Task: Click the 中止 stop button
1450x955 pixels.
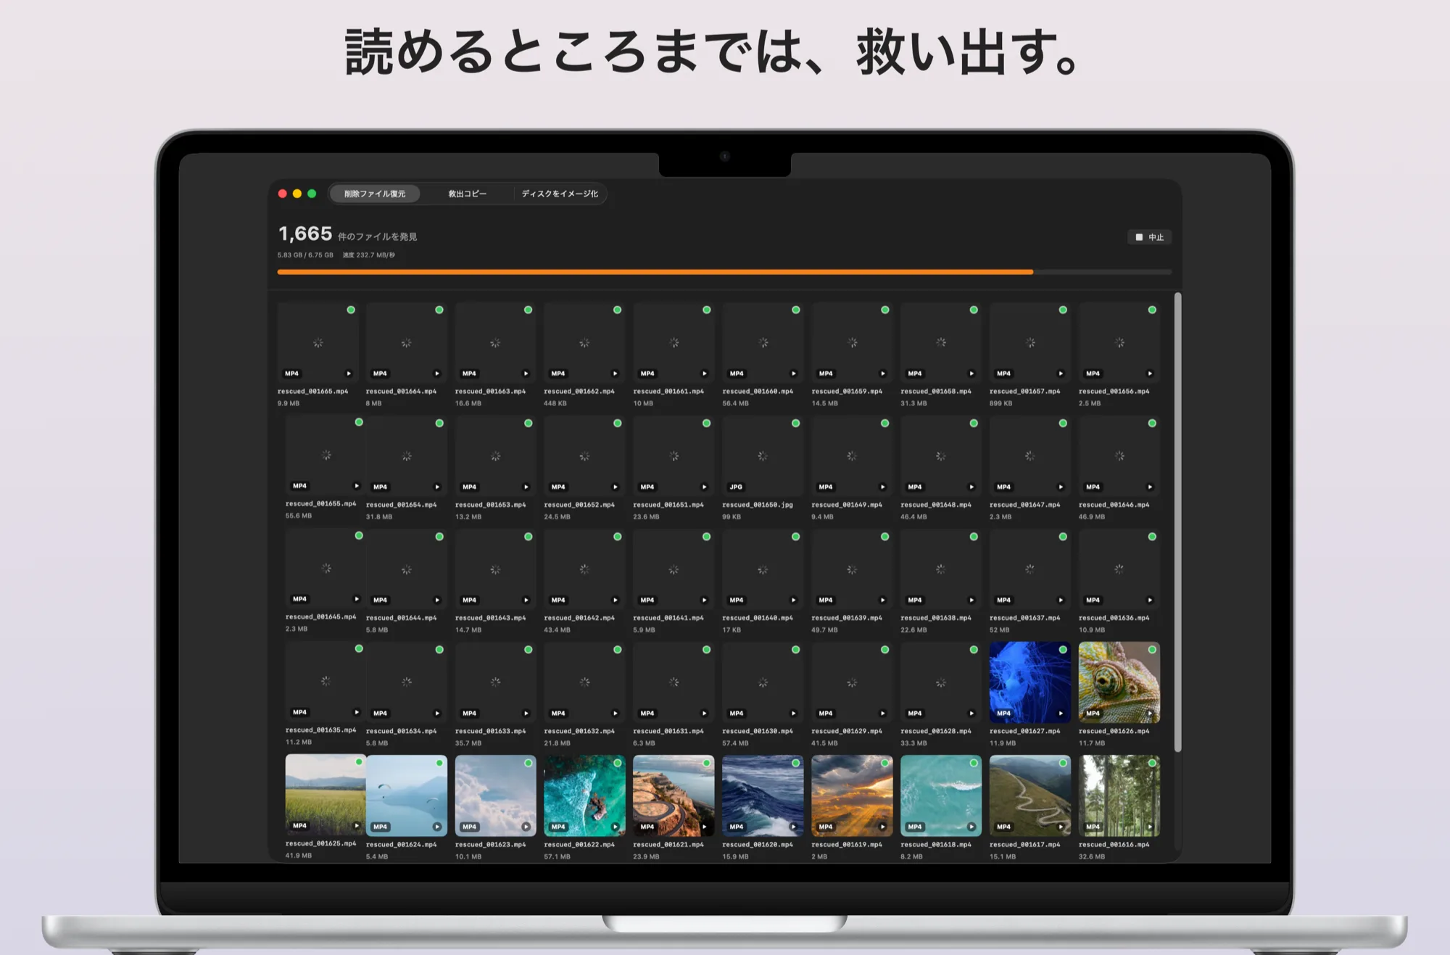Action: [1150, 237]
